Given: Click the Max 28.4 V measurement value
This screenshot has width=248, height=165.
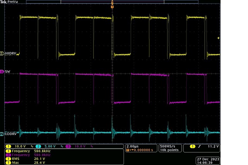Looking at the screenshot, I should point(40,163).
